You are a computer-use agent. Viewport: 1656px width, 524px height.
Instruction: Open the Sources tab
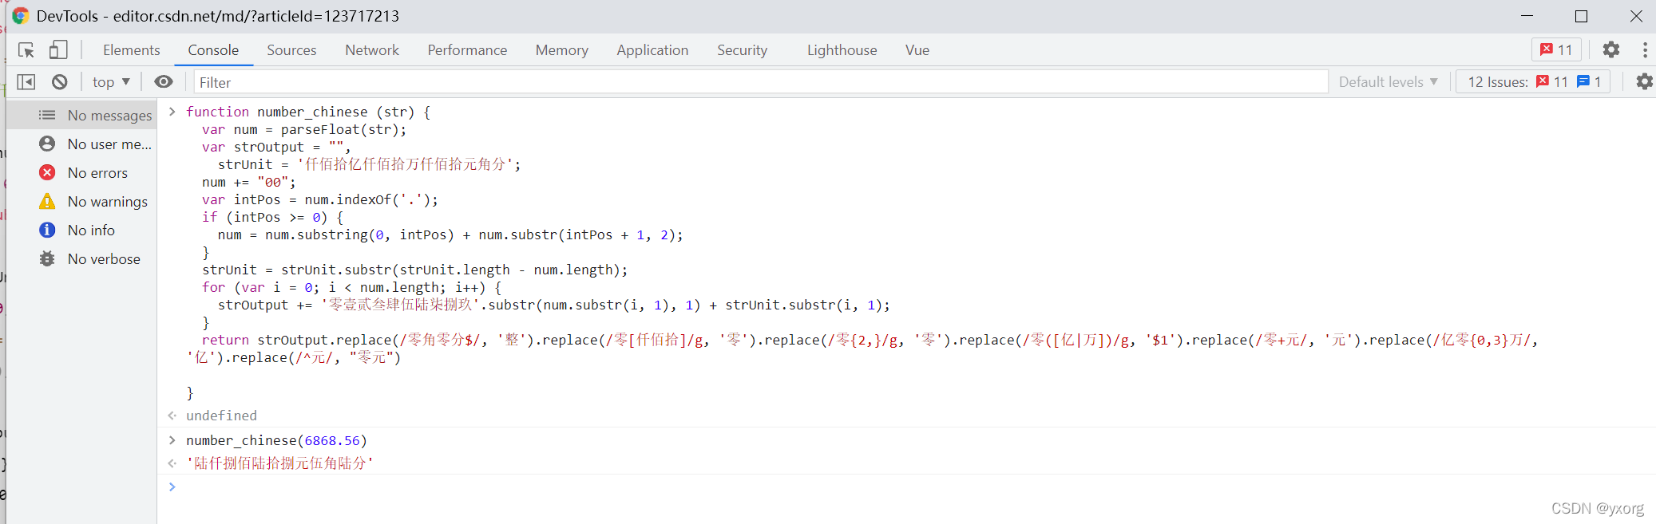point(291,50)
